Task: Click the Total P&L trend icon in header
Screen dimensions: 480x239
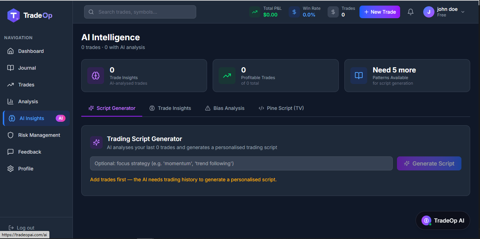Action: tap(255, 12)
